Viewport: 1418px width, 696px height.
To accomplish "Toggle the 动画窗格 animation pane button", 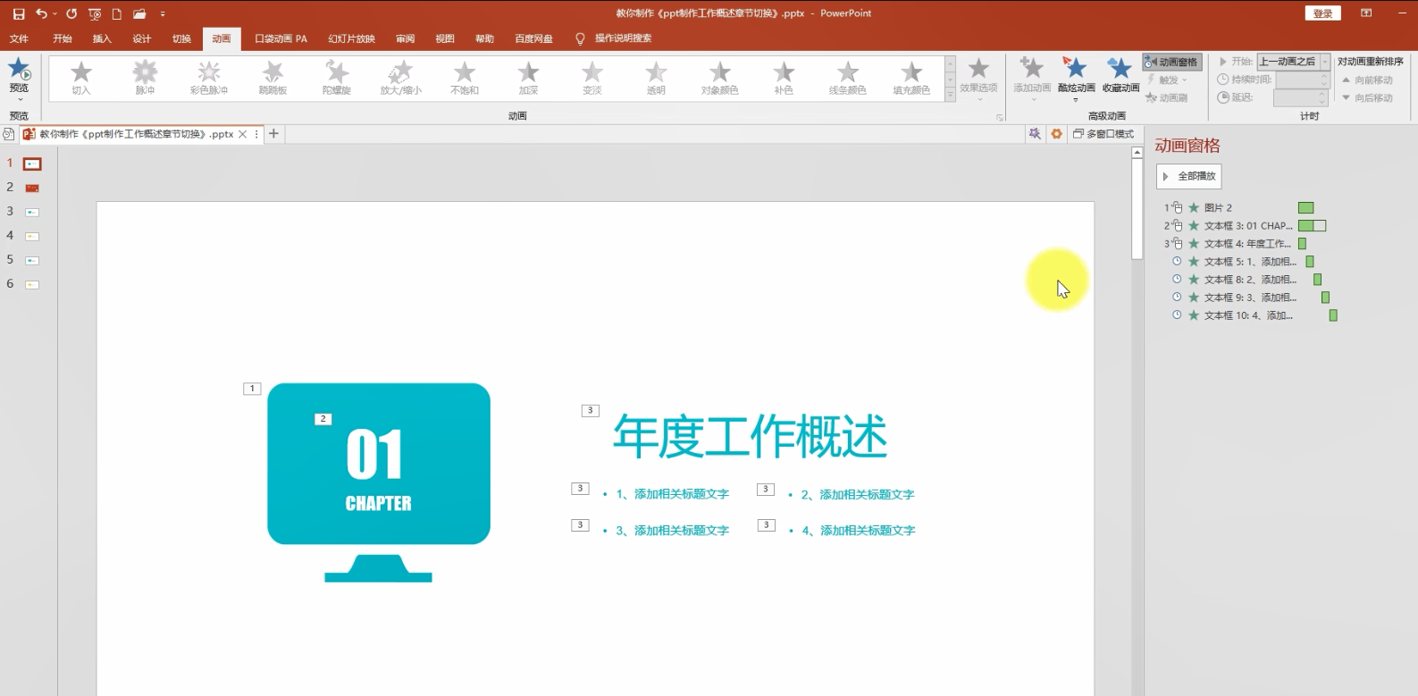I will click(1171, 62).
